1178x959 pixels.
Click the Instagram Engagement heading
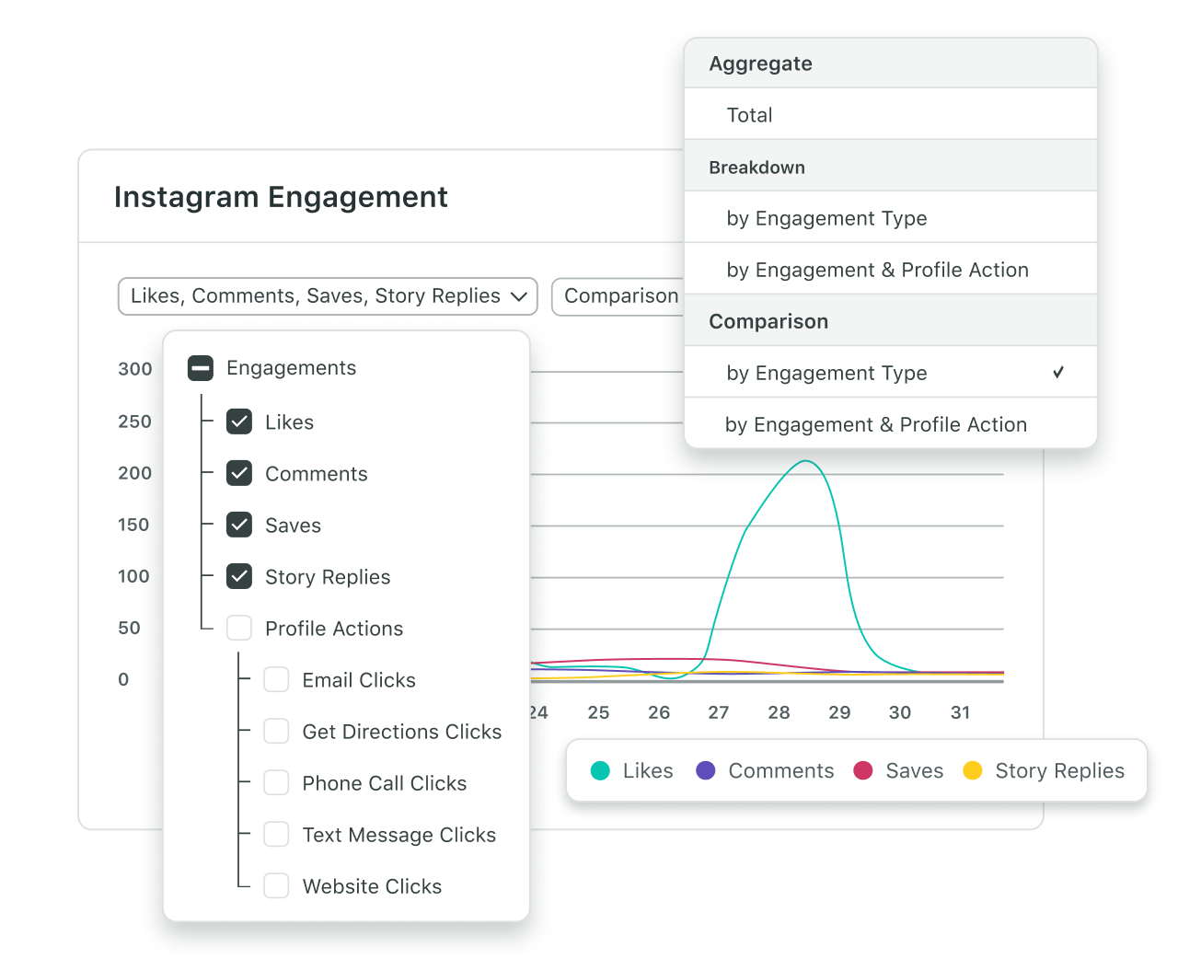281,197
